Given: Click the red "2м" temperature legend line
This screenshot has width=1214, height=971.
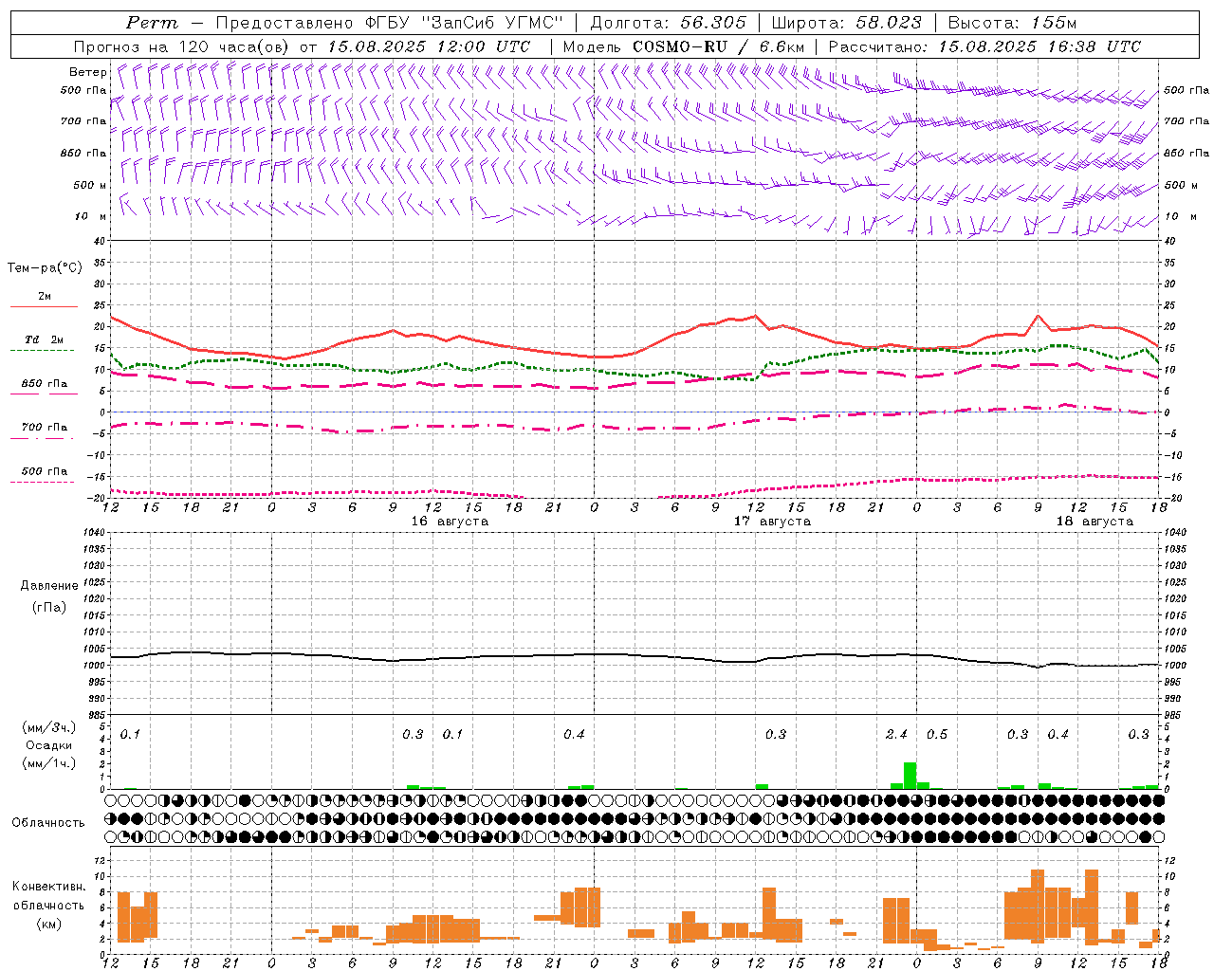Looking at the screenshot, I should coord(44,307).
